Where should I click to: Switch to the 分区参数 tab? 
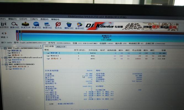pyautogui.click(x=49, y=46)
